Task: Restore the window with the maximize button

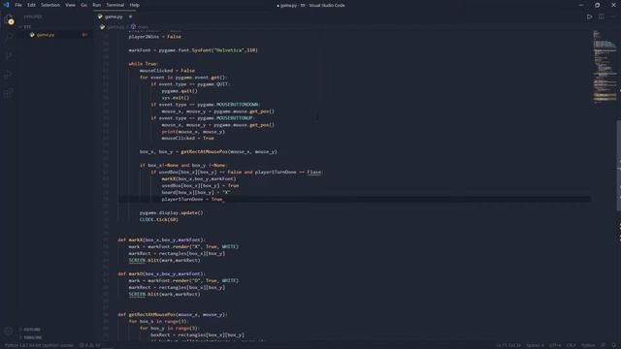Action: 598,5
